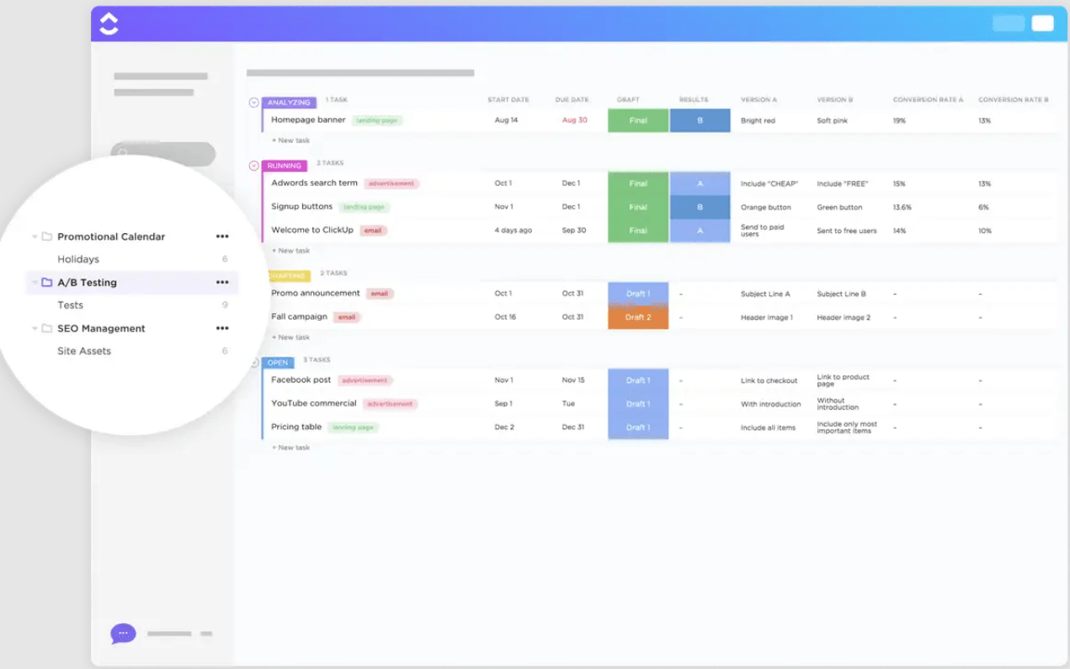Click the VERSION A column header
This screenshot has height=669, width=1070.
tap(759, 100)
